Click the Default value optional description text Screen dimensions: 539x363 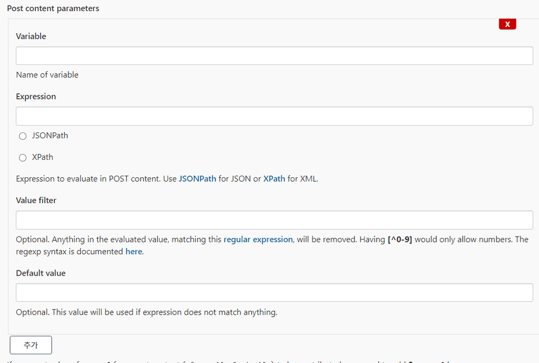pos(147,312)
